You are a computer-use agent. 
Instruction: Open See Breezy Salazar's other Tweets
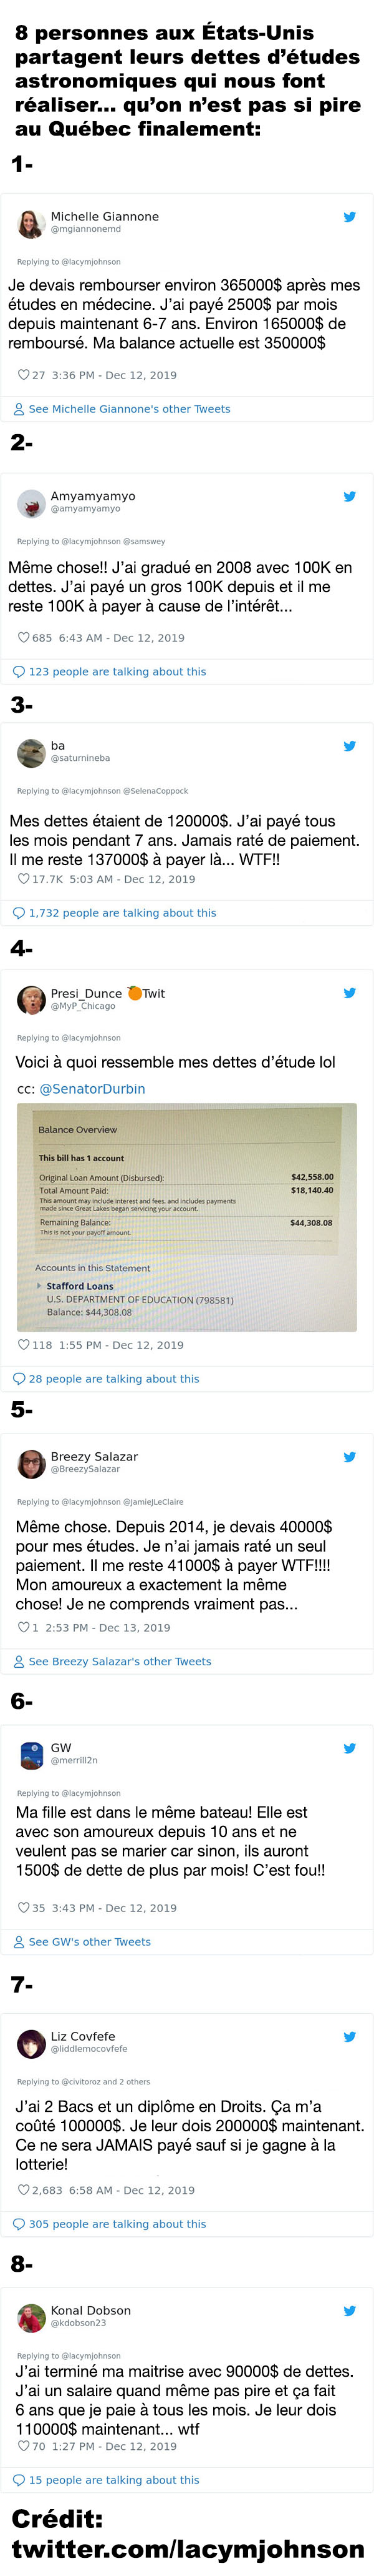pos(112,1661)
